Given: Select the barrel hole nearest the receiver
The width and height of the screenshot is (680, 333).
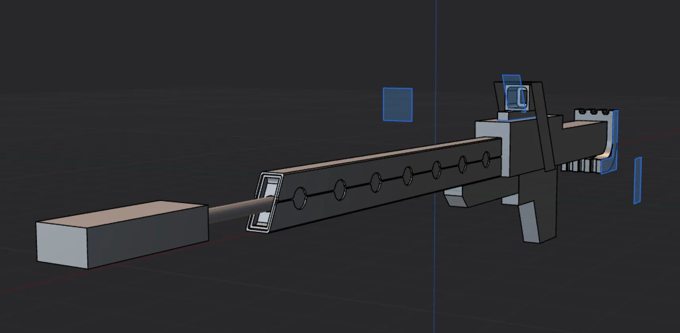Looking at the screenshot, I should pyautogui.click(x=486, y=159).
